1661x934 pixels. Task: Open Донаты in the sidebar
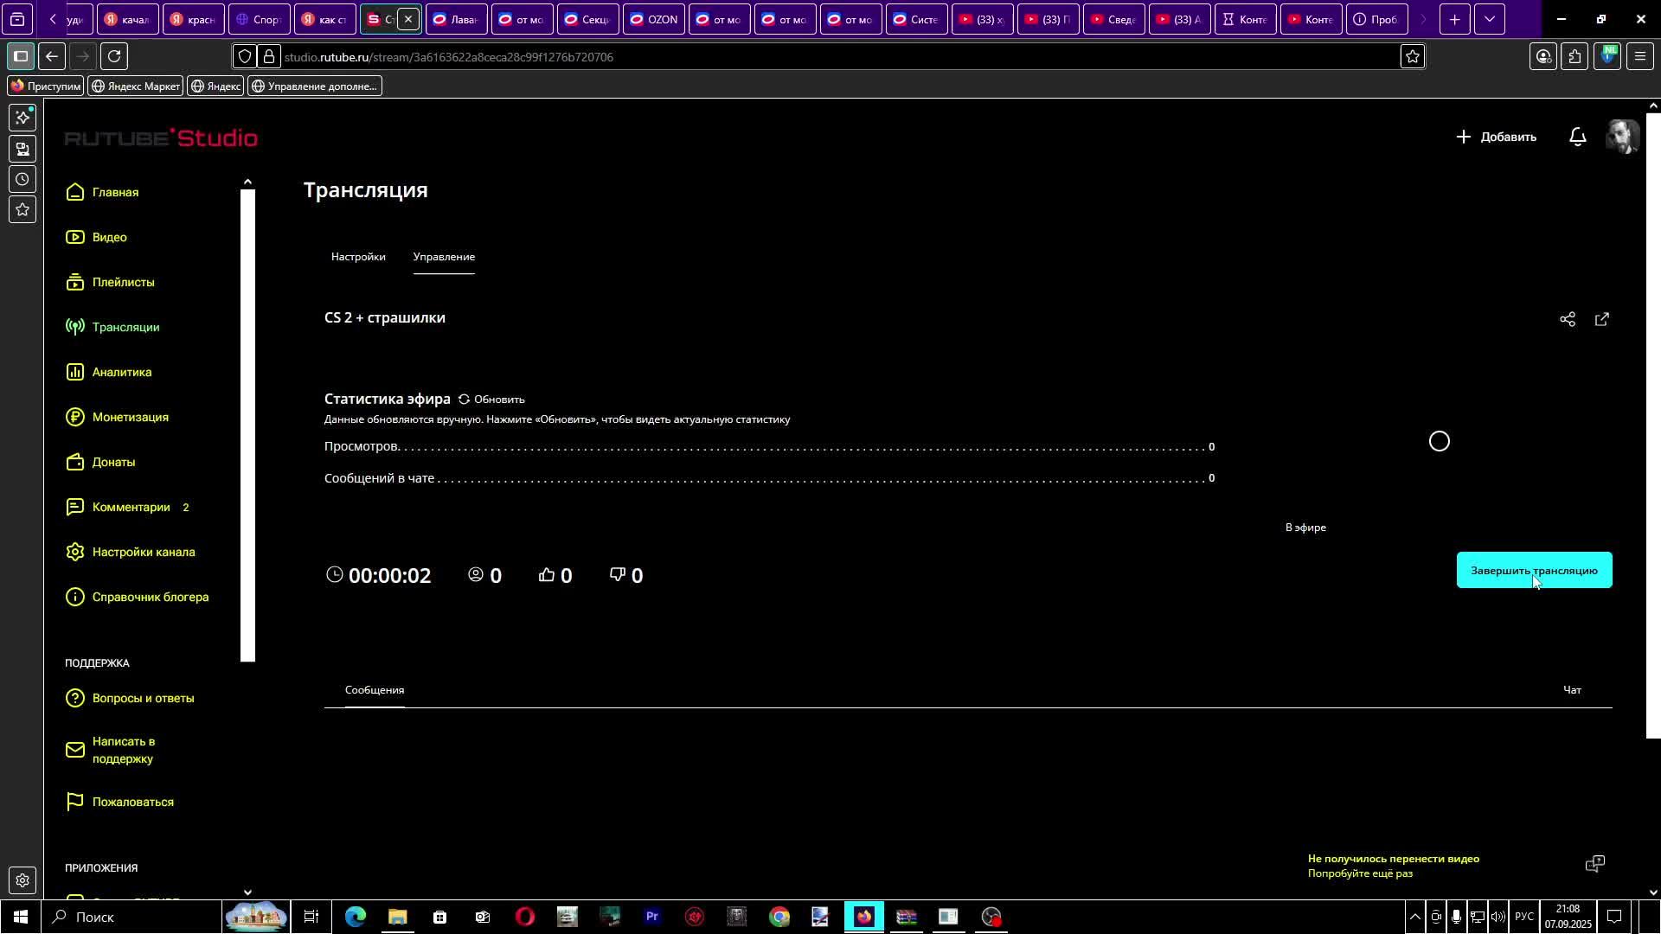113,462
